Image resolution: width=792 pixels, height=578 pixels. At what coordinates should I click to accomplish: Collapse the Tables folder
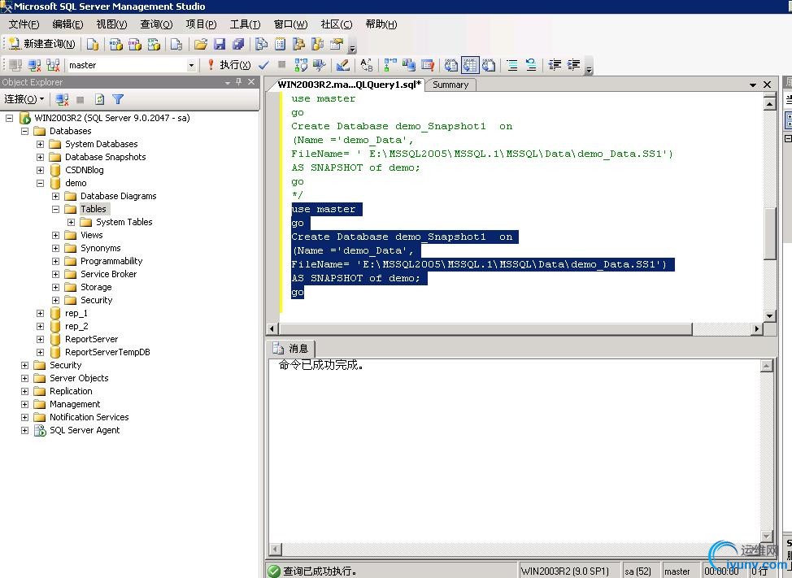56,209
